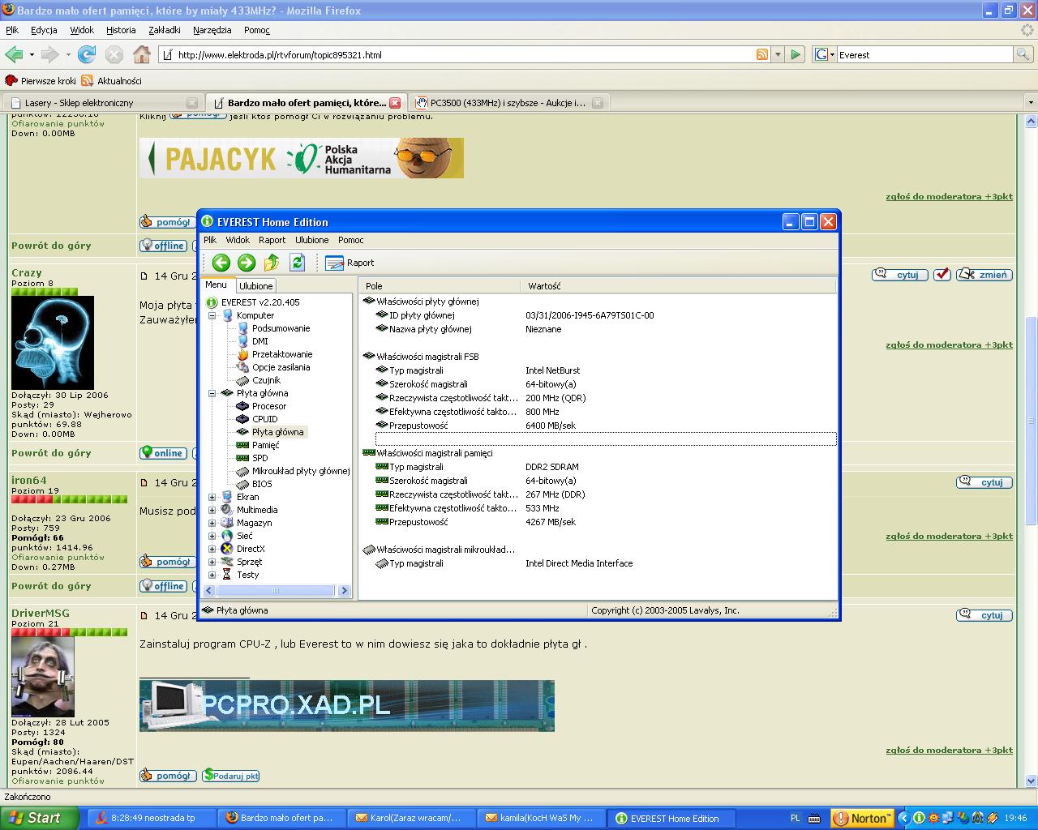Image resolution: width=1038 pixels, height=830 pixels.
Task: Click the EVEREST forward arrow icon
Action: [x=247, y=263]
